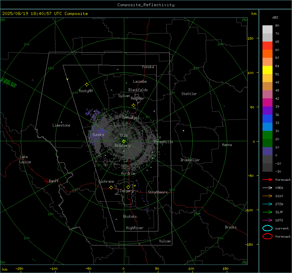Click the Lacombe city label
Screen dimensions: 292x273
(x=140, y=81)
